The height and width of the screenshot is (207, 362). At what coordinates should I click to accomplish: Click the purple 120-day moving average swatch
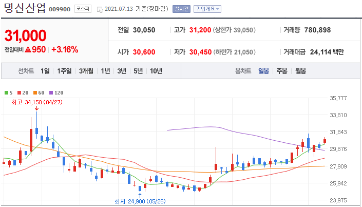click(x=51, y=93)
